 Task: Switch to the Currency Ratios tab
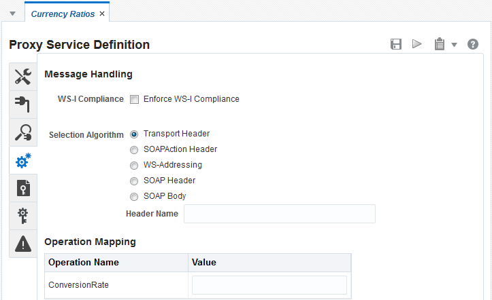click(63, 14)
